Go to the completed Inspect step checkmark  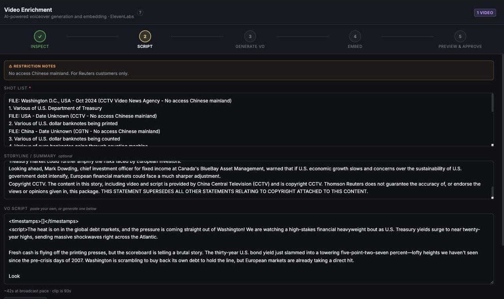[x=40, y=36]
